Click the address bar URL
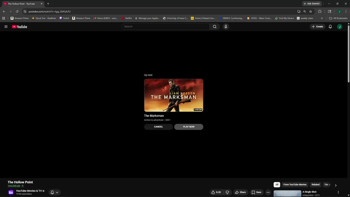The width and height of the screenshot is (350, 197). [x=49, y=11]
